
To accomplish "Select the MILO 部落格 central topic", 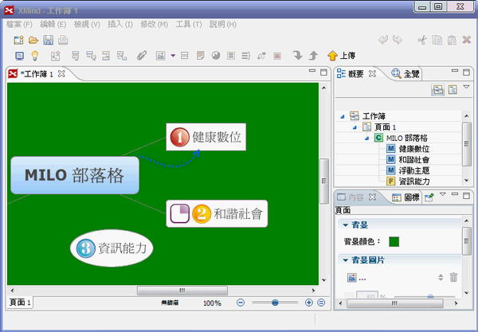I will tap(75, 175).
